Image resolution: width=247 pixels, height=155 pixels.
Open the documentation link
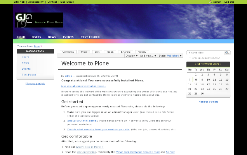87,152
